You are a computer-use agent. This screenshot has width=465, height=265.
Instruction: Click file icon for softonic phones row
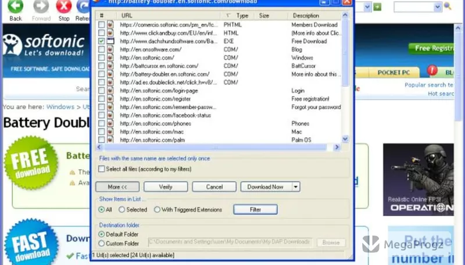[110, 123]
